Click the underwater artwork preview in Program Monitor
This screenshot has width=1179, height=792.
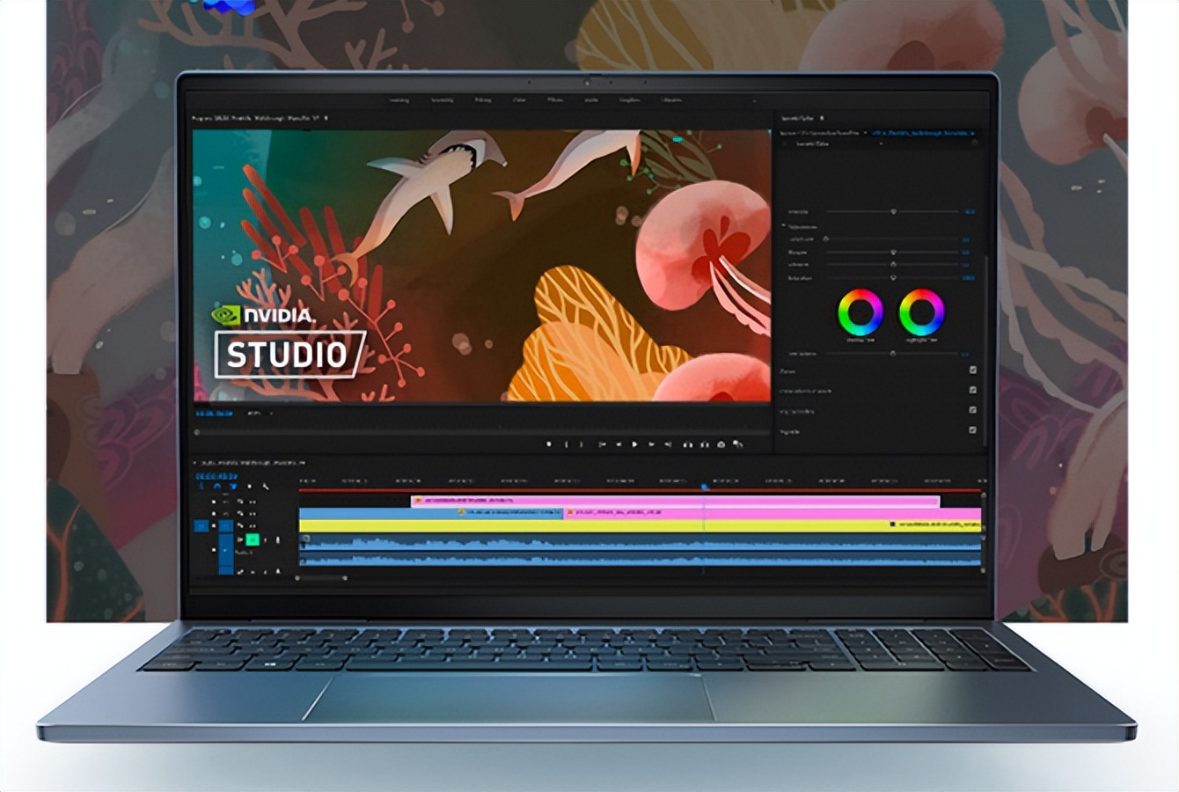tap(482, 266)
